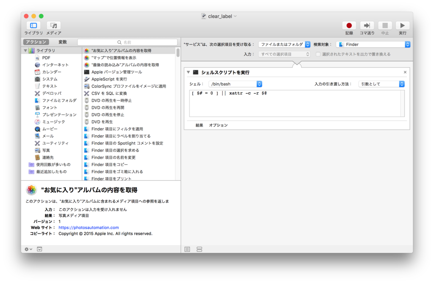Show 結果 tab of shell action

[199, 125]
